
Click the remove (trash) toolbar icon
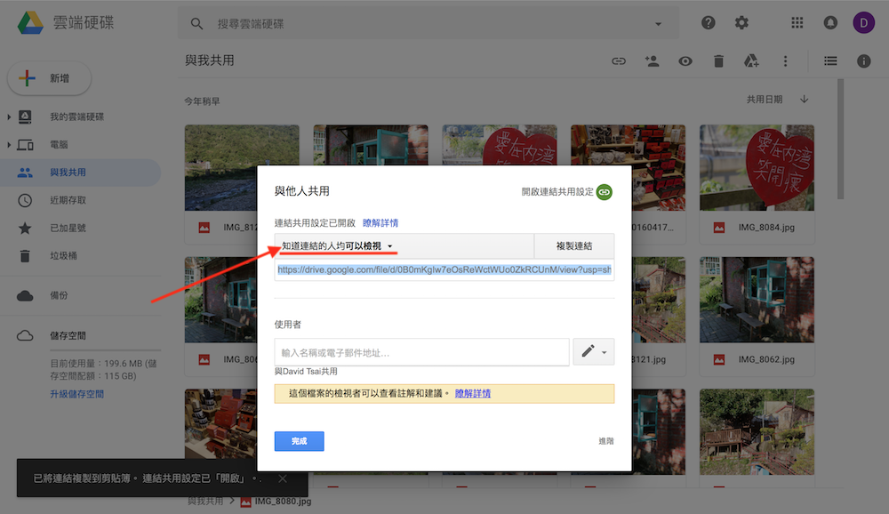coord(718,60)
